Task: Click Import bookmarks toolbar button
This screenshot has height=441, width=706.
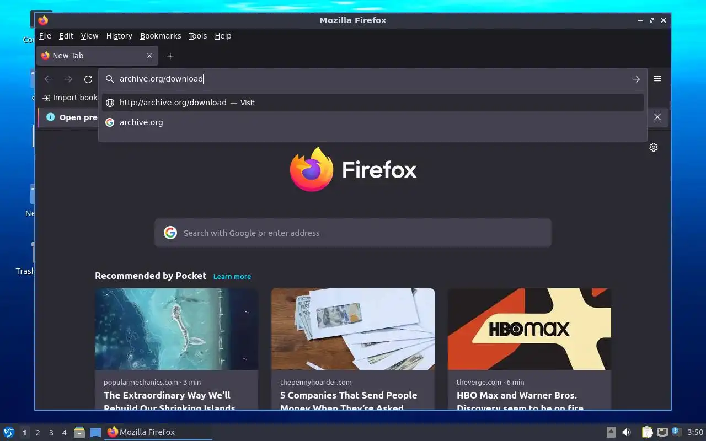Action: click(70, 98)
